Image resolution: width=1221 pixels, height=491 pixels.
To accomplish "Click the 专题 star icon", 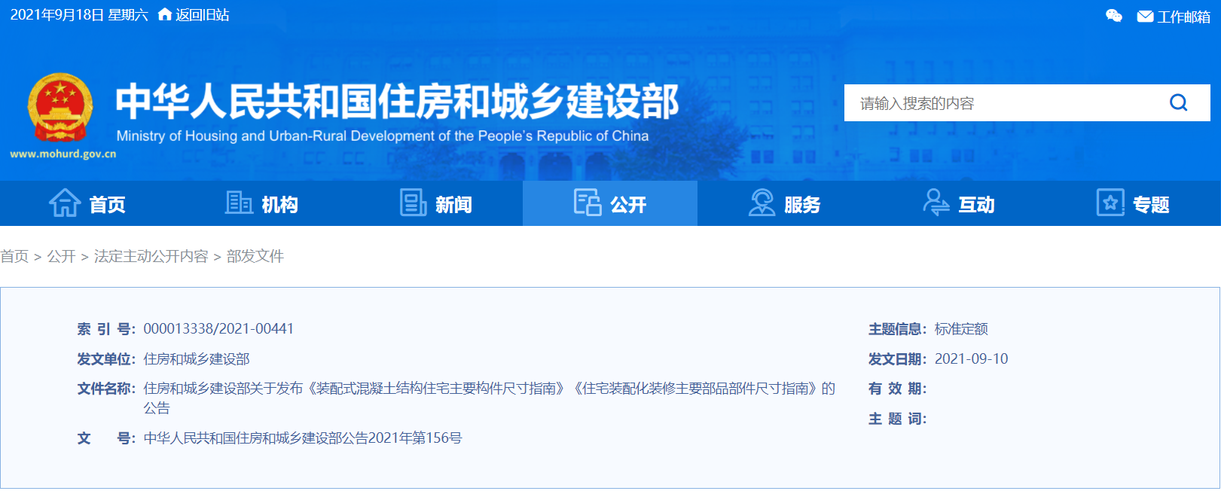I will (1110, 203).
